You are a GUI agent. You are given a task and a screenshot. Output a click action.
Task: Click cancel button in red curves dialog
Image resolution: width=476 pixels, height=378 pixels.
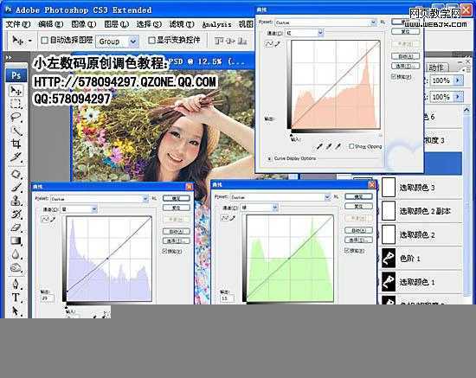pyautogui.click(x=406, y=31)
